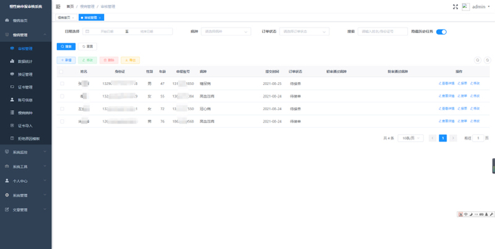
Task: Open 数据统计 from the sidebar
Action: (25, 61)
